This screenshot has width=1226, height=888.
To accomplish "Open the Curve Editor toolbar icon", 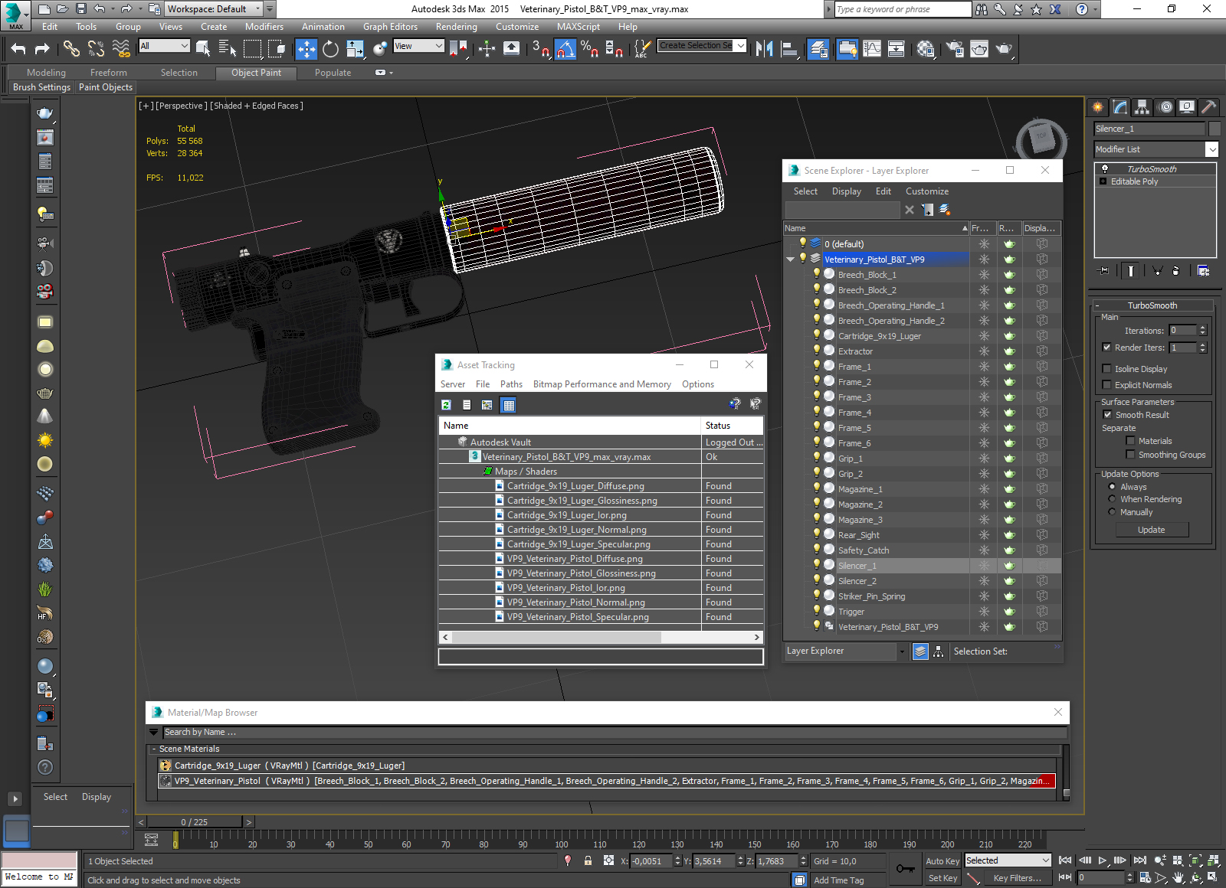I will click(x=871, y=49).
